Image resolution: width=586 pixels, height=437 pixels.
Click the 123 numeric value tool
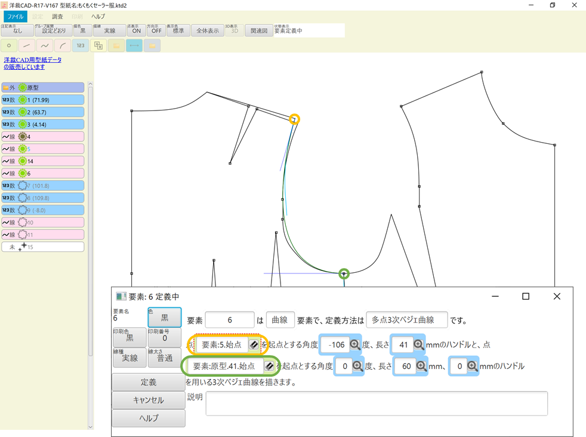81,45
